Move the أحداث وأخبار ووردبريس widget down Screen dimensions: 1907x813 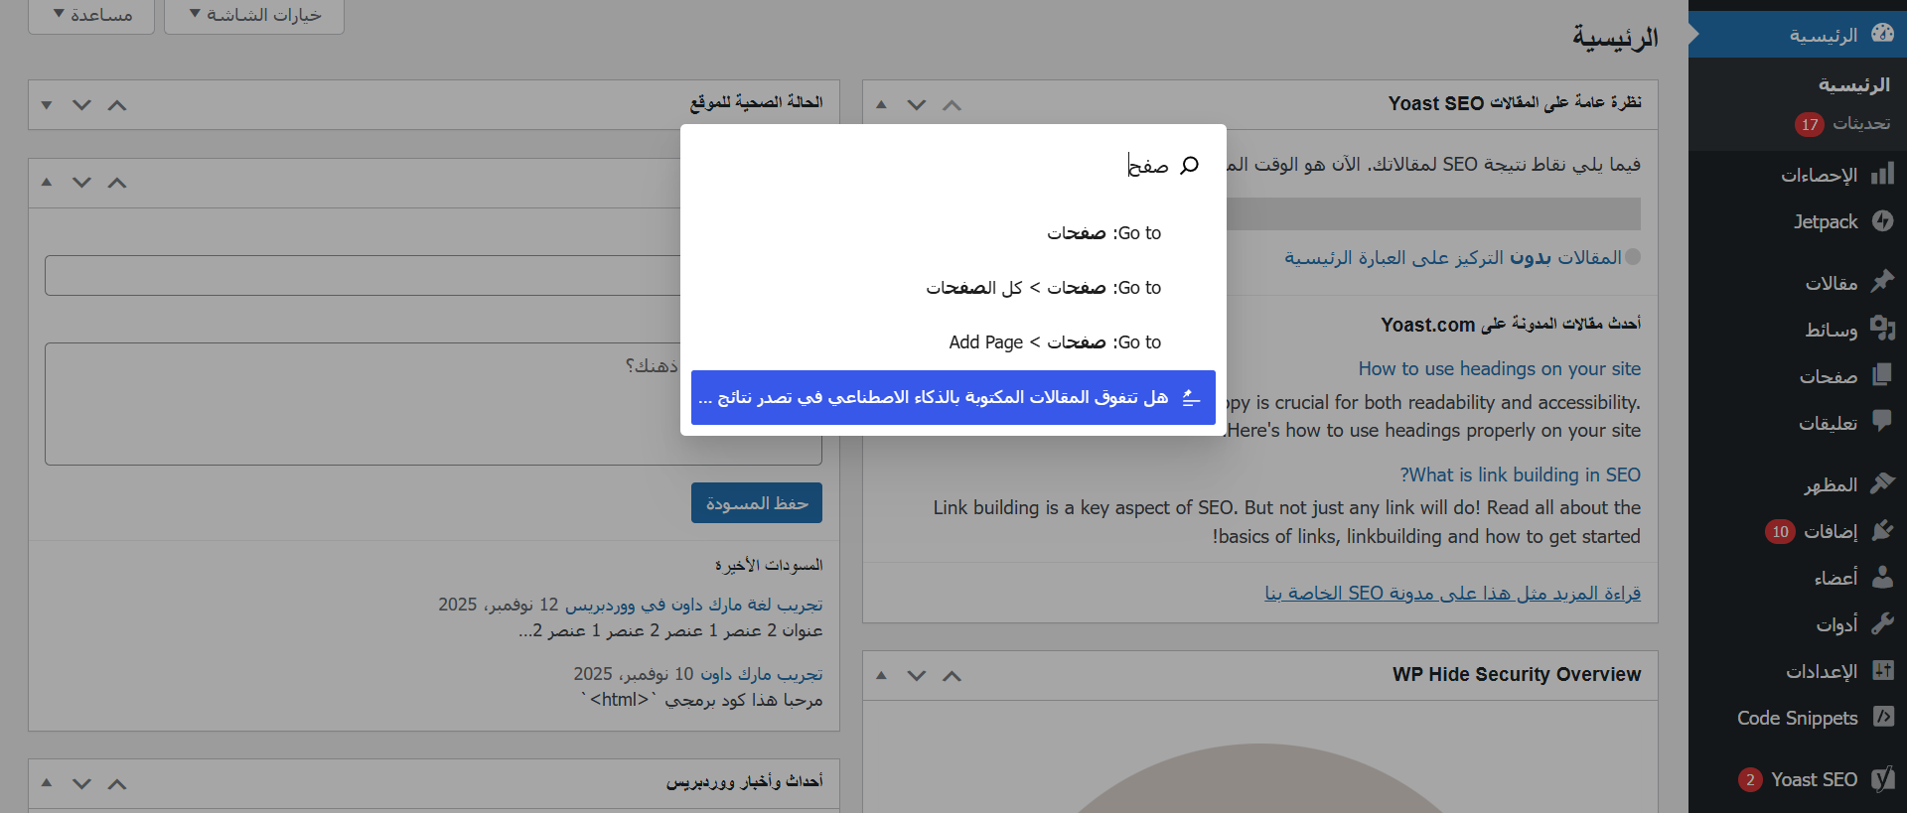click(81, 783)
